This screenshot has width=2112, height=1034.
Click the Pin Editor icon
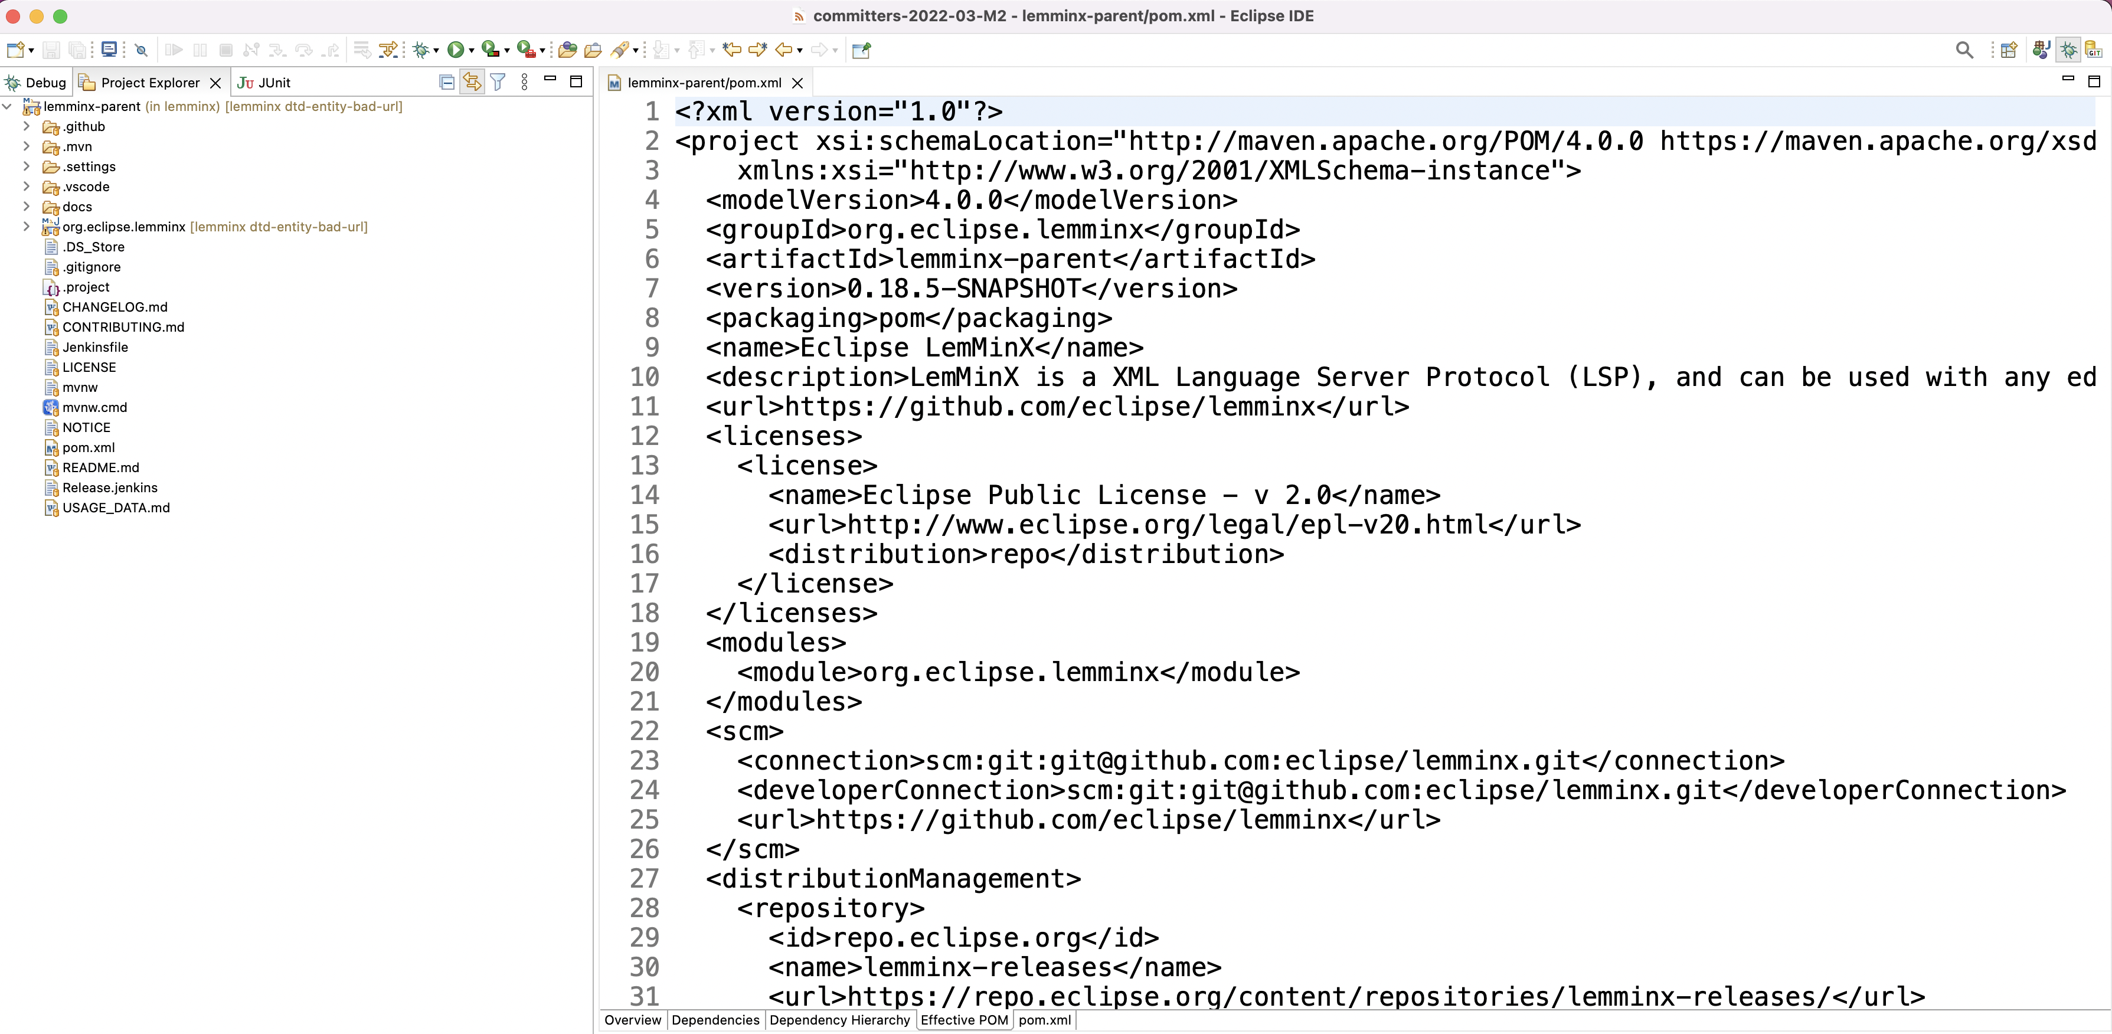tap(861, 50)
